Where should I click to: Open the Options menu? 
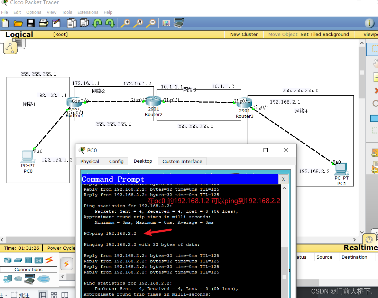pyautogui.click(x=34, y=12)
